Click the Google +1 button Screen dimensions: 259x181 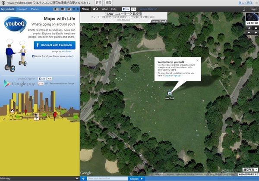pyautogui.click(x=41, y=84)
